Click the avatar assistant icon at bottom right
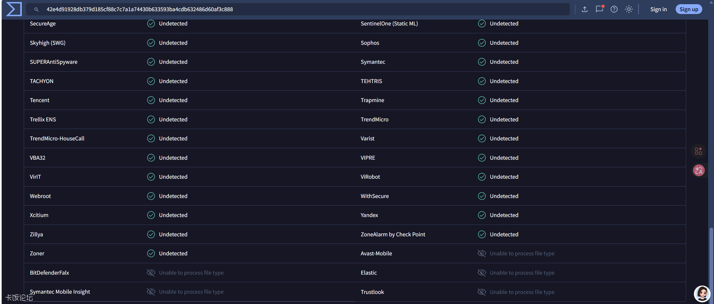Screen dimensions: 714x304 point(702,293)
